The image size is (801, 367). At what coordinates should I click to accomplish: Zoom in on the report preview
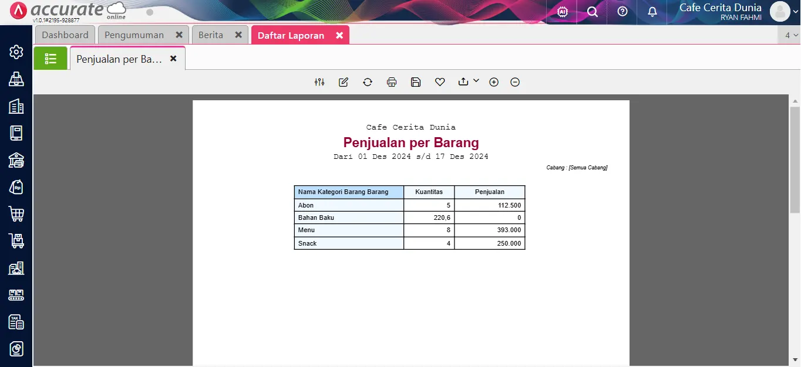(x=494, y=82)
